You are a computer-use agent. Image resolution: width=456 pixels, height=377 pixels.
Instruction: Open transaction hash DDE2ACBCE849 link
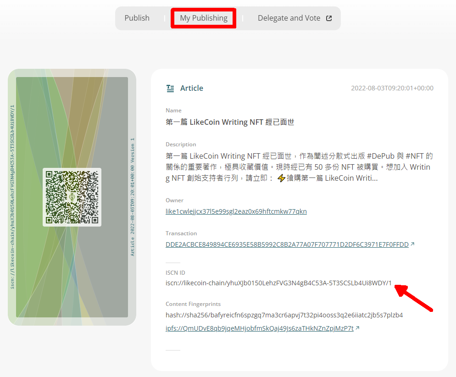point(287,244)
